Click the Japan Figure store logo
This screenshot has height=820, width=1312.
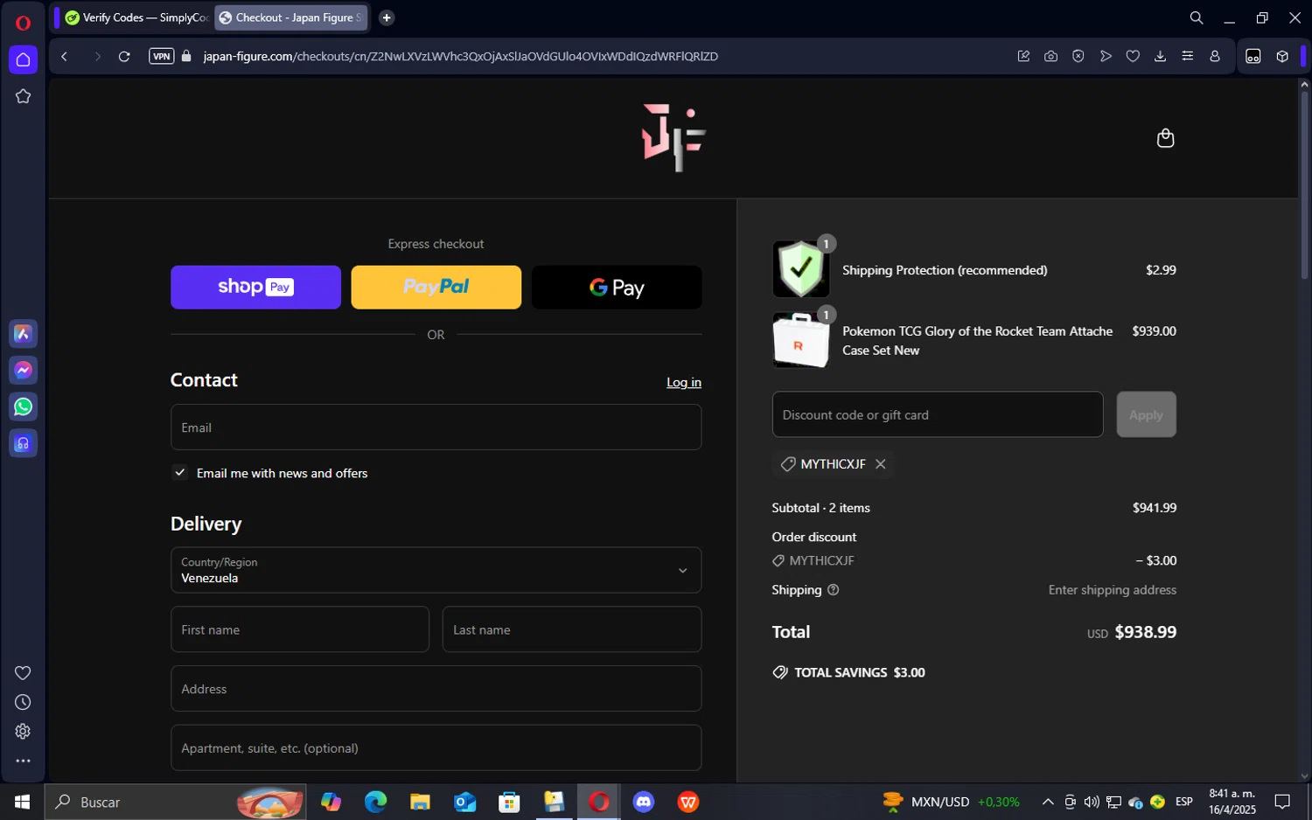click(673, 137)
